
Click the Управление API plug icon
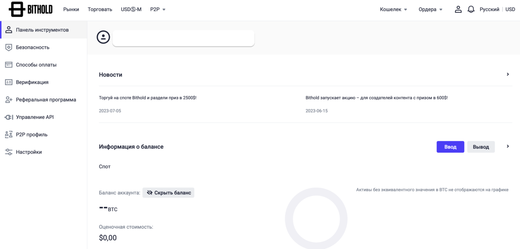click(9, 117)
